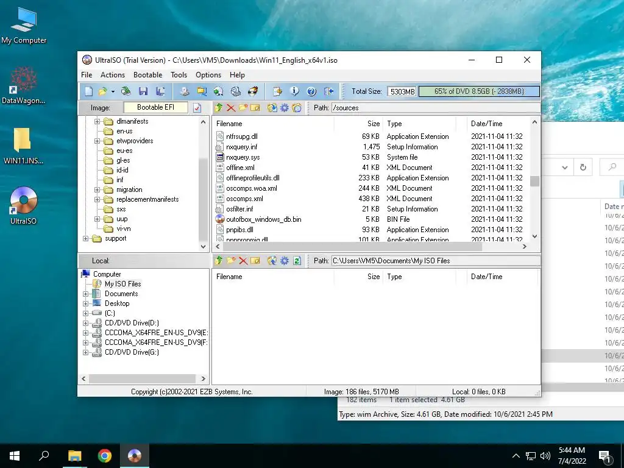The height and width of the screenshot is (468, 624).
Task: Select the outofbox_windows_db.bin file
Action: pyautogui.click(x=263, y=219)
